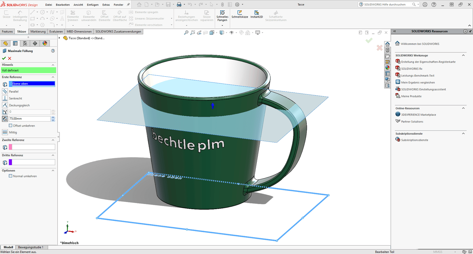The height and width of the screenshot is (254, 473).
Task: Toggle the Senkrecht constraint button
Action: [5, 98]
